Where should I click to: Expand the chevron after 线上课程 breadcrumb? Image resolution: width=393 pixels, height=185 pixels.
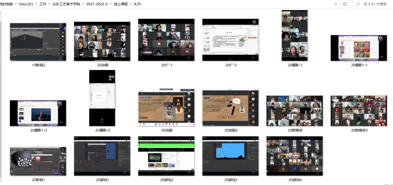130,4
